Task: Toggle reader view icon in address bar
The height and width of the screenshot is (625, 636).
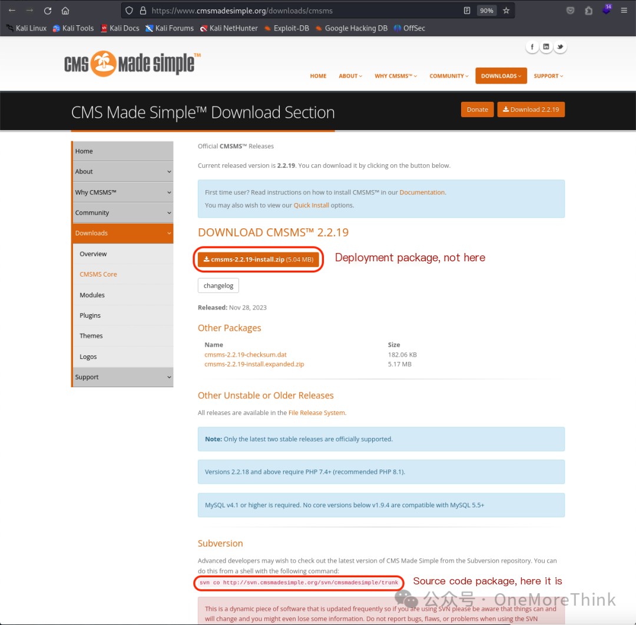Action: click(x=467, y=11)
